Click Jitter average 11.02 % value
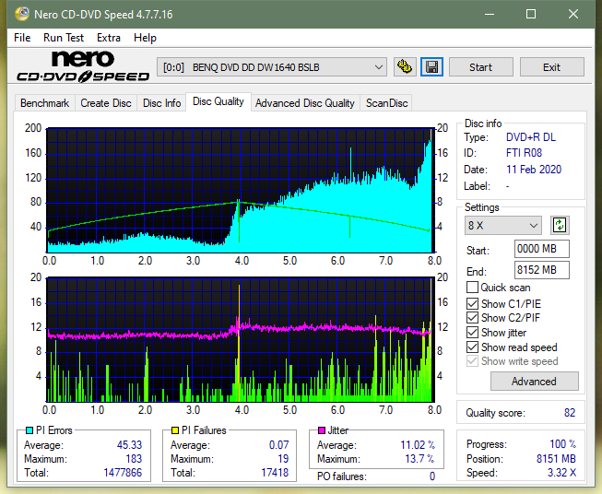The image size is (602, 494). 418,445
